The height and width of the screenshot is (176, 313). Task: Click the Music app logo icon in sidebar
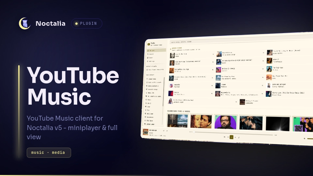pos(149,44)
